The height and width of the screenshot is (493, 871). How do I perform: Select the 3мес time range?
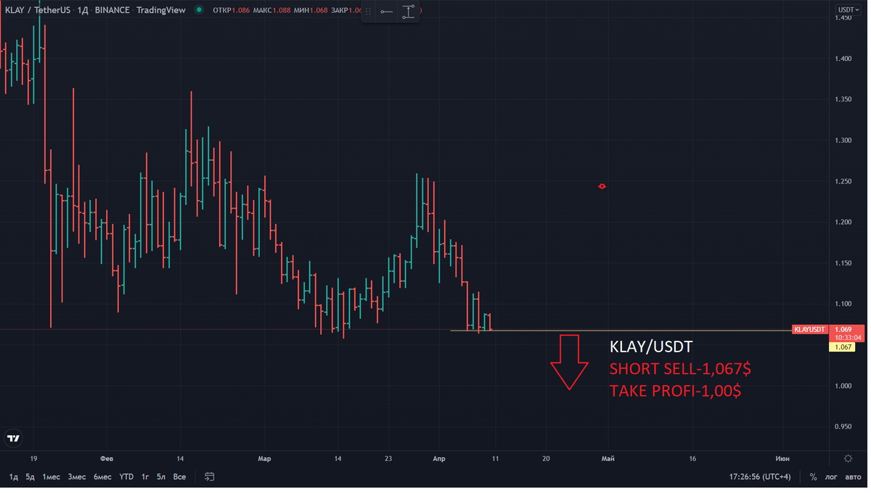coord(77,477)
